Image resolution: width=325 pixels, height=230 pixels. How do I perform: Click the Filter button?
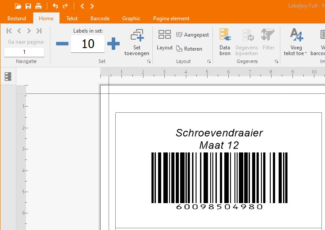[x=268, y=39]
